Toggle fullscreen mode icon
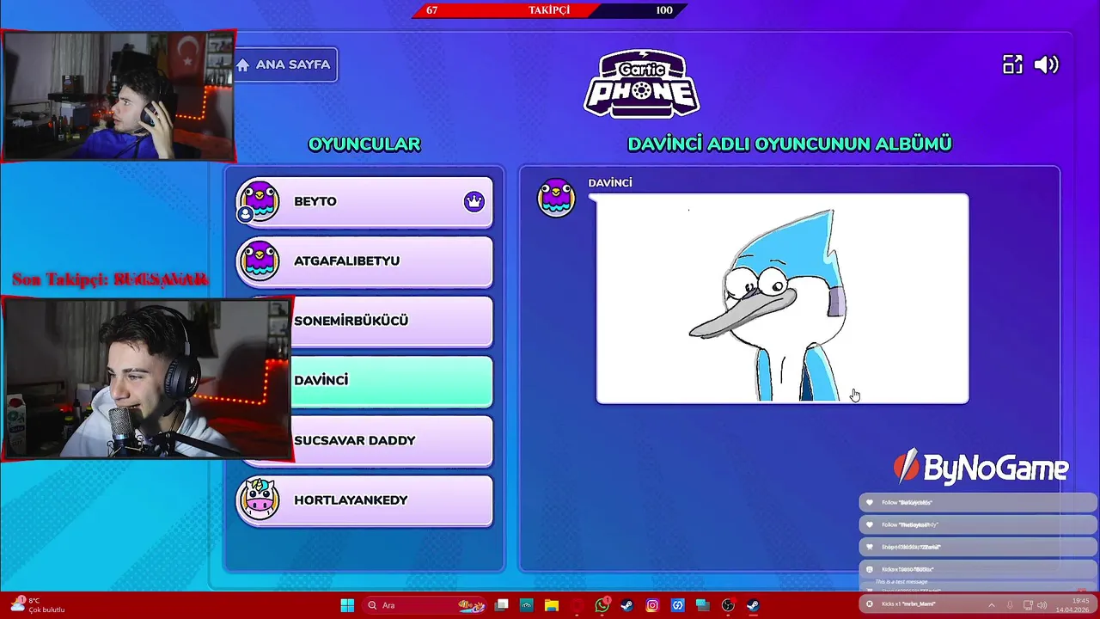The image size is (1100, 619). coord(1012,64)
